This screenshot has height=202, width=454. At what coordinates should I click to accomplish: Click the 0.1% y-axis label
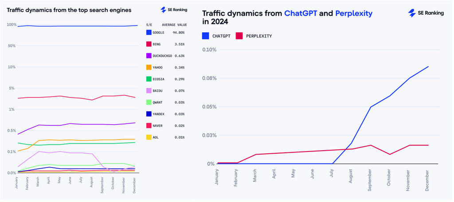[11, 151]
